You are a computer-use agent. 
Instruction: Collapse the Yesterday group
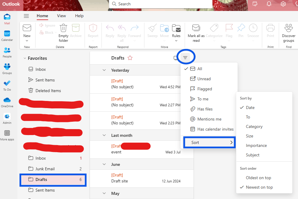(x=104, y=70)
